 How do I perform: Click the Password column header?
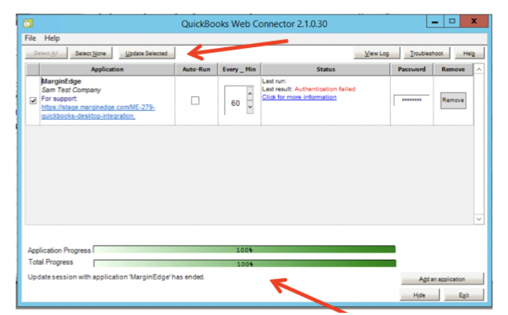click(x=412, y=69)
